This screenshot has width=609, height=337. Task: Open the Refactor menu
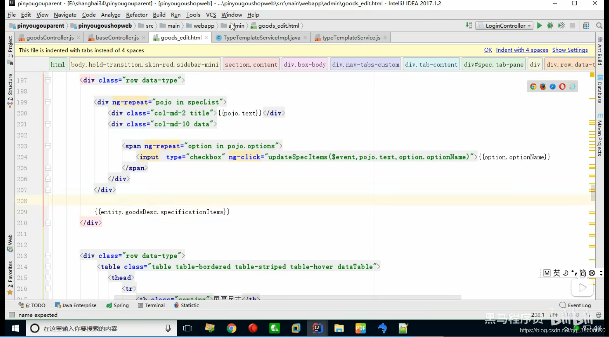pos(137,15)
